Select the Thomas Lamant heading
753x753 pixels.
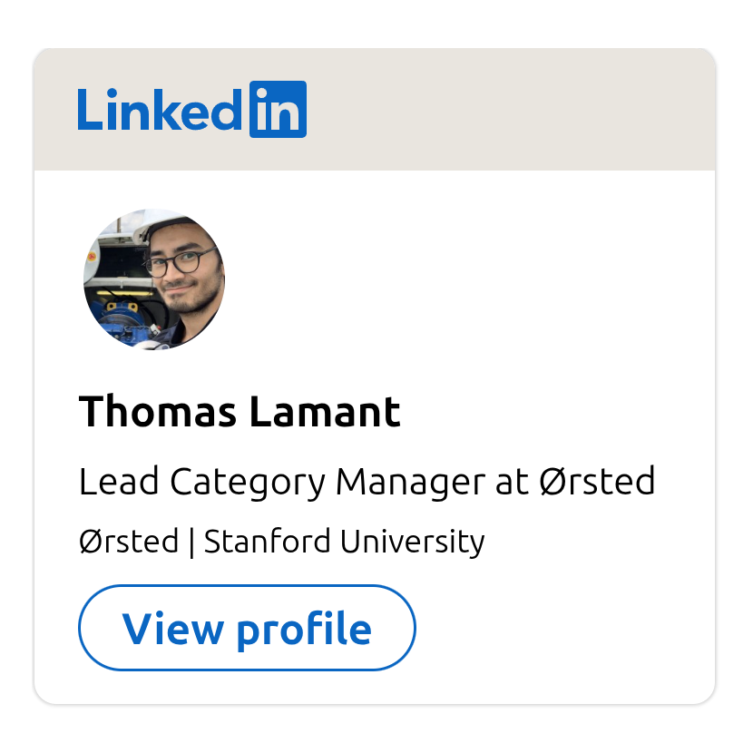click(240, 411)
